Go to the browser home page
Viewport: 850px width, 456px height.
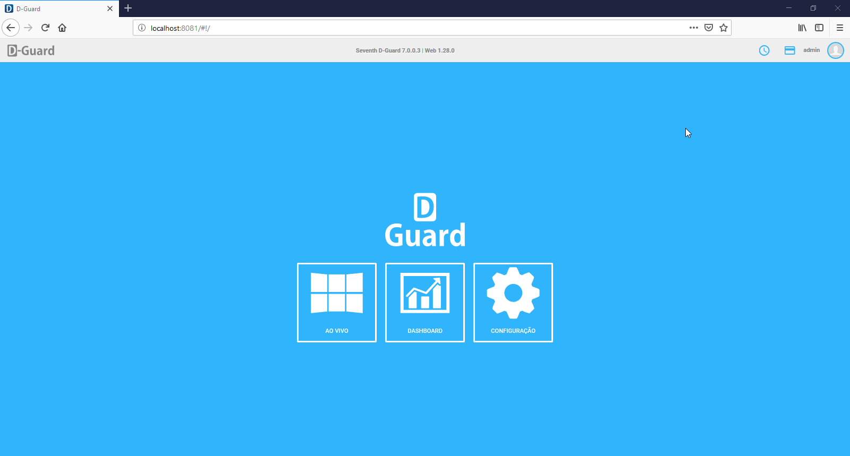pyautogui.click(x=62, y=28)
